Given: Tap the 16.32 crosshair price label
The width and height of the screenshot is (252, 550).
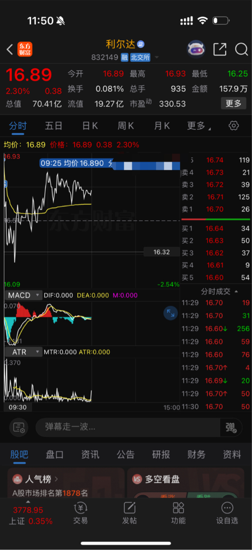Looking at the screenshot, I should tap(161, 252).
